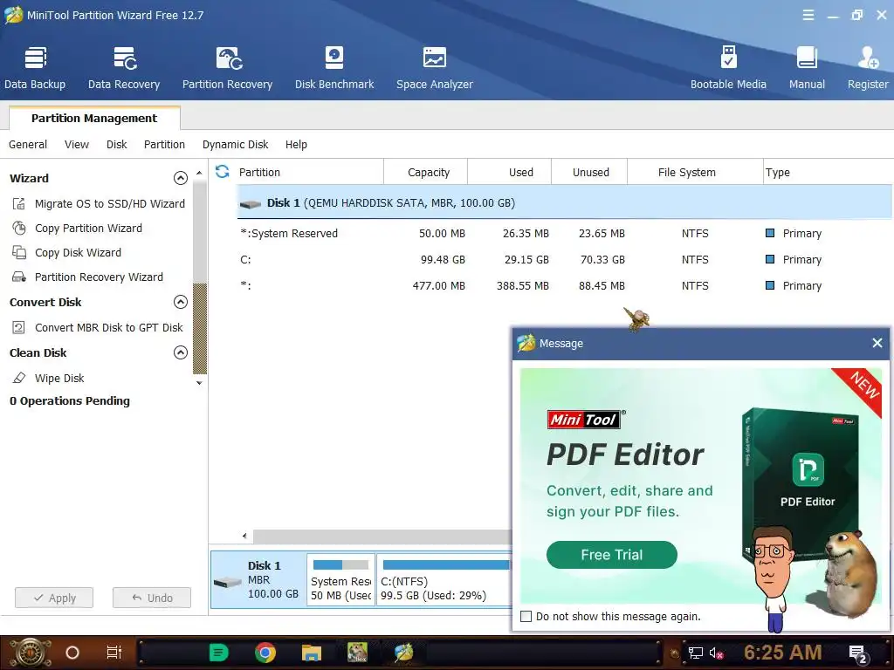Viewport: 894px width, 670px height.
Task: Select the Partition Management tab
Action: coord(94,118)
